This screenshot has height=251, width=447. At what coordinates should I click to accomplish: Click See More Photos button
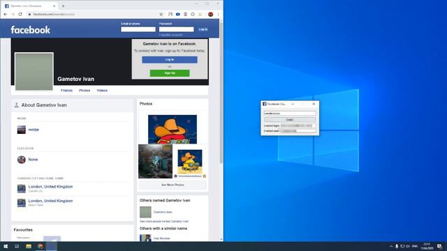pyautogui.click(x=173, y=185)
